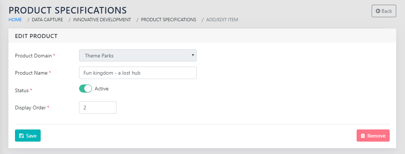Click the Display Order field label
The image size is (405, 154).
pyautogui.click(x=30, y=108)
